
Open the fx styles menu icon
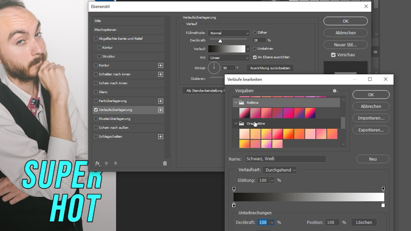98,163
